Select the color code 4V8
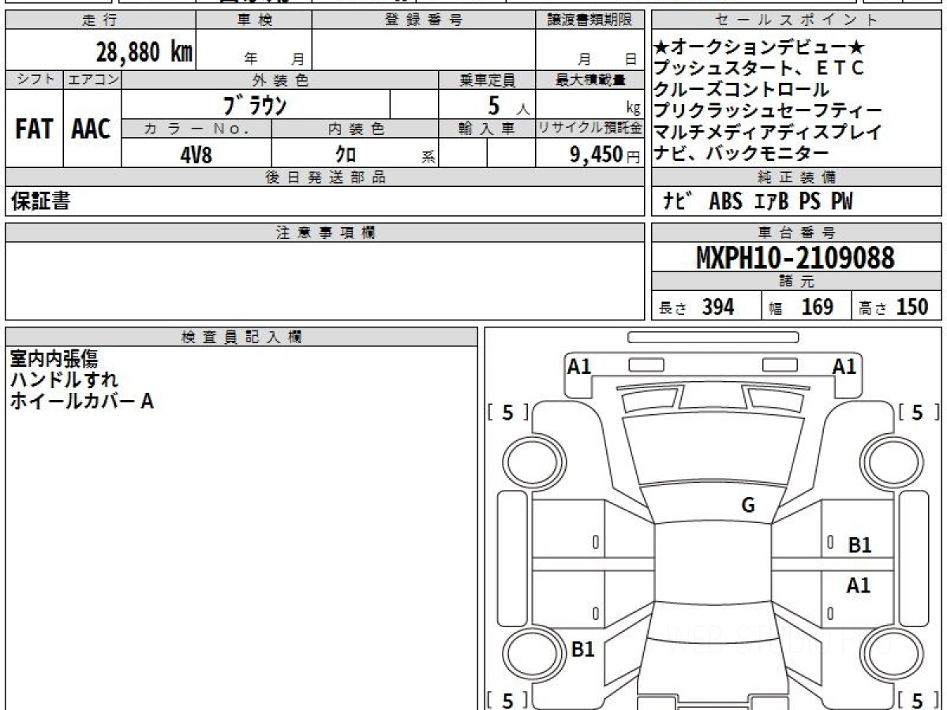This screenshot has width=947, height=710. point(197,154)
